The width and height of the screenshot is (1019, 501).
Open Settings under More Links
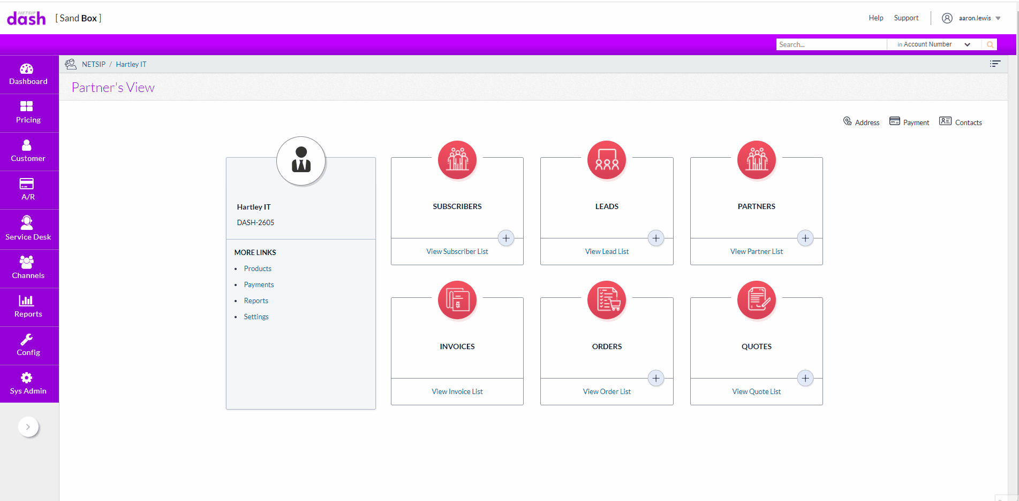[256, 317]
